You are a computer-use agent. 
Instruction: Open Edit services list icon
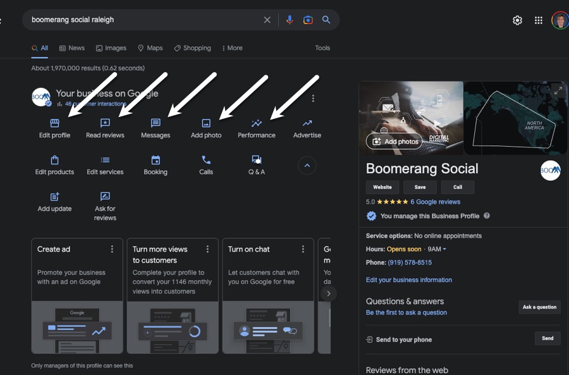(105, 160)
